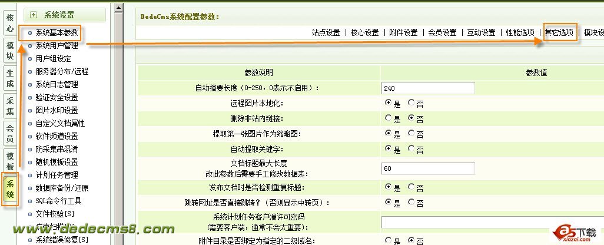This screenshot has height=245, width=604.
Task: Select 否 for 远程图片本地化
Action: pyautogui.click(x=411, y=103)
